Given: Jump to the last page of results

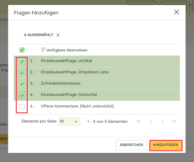Looking at the screenshot, I should pos(174,122).
